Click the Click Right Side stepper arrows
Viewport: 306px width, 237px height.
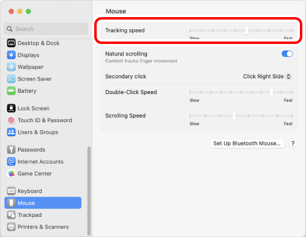(x=288, y=76)
